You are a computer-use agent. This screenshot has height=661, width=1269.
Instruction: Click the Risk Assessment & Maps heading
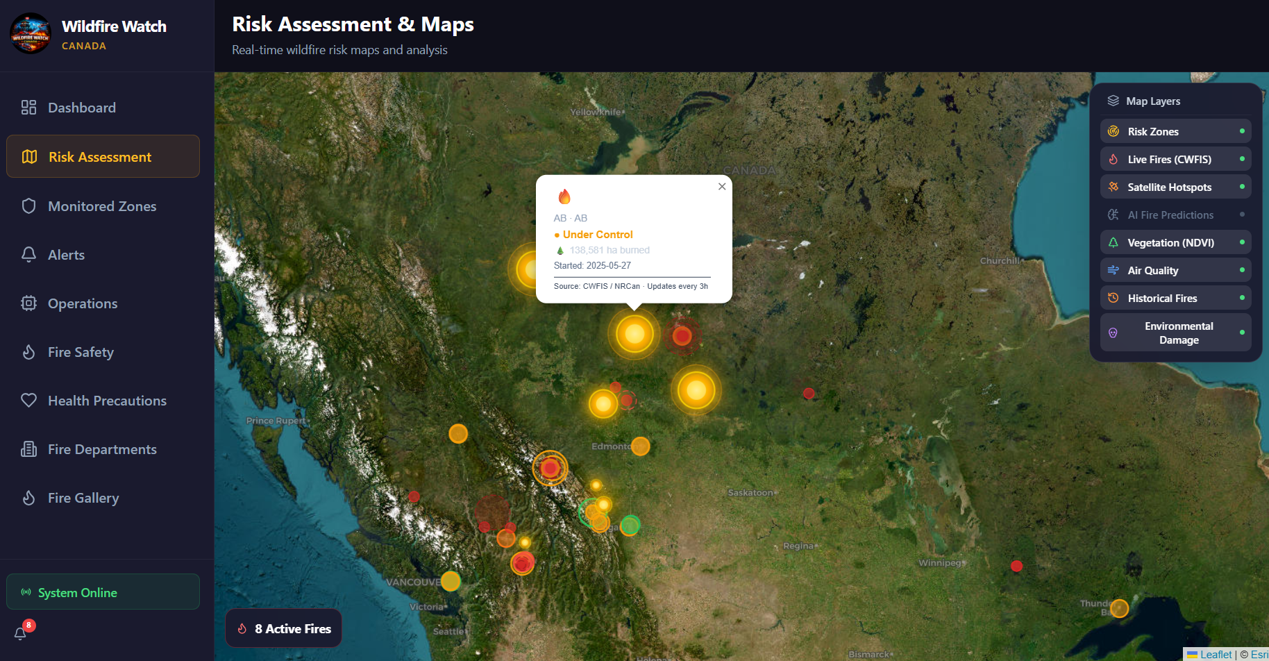pyautogui.click(x=353, y=24)
